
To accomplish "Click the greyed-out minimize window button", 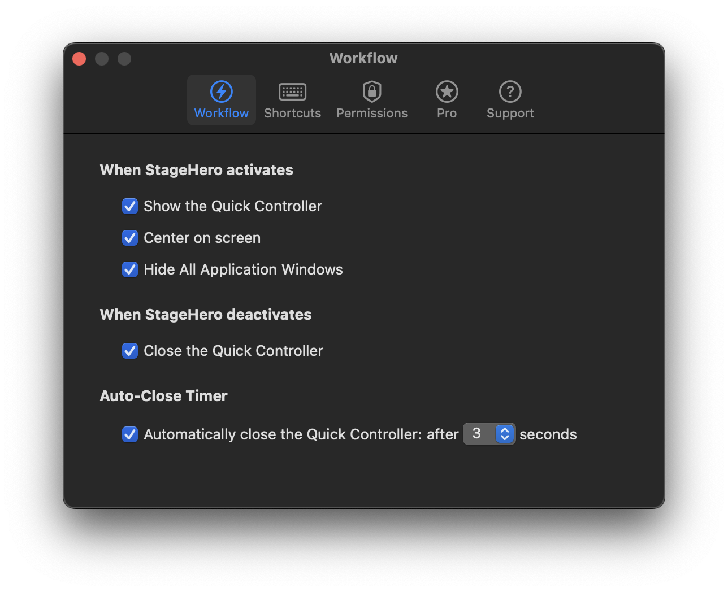I will click(102, 59).
